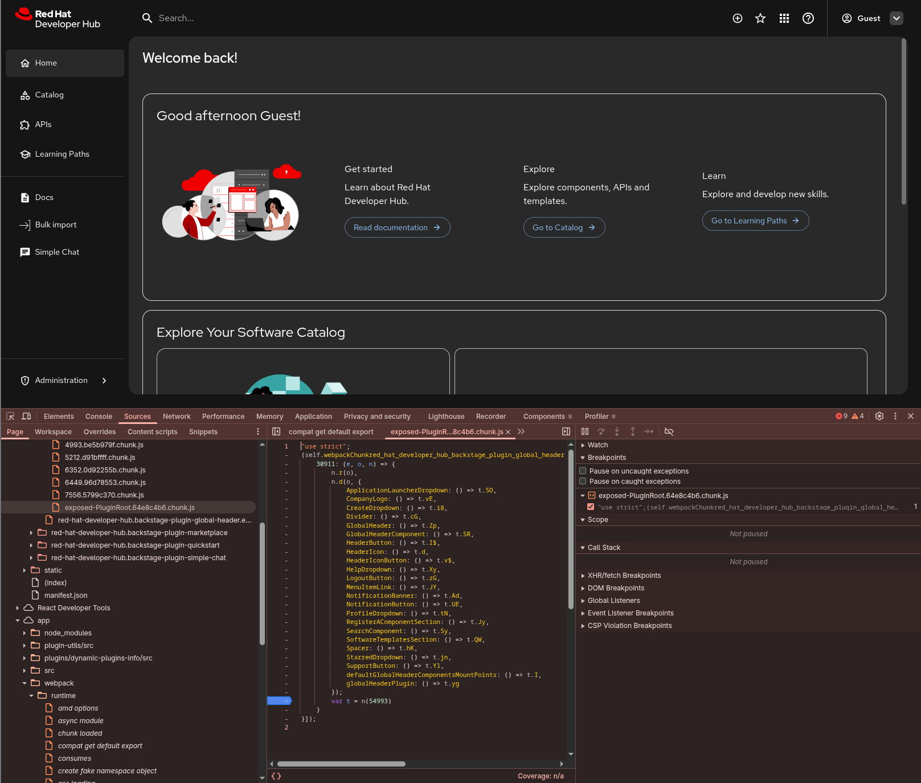Screen dimensions: 921x783
Task: Switch to the Network tab
Action: (177, 417)
